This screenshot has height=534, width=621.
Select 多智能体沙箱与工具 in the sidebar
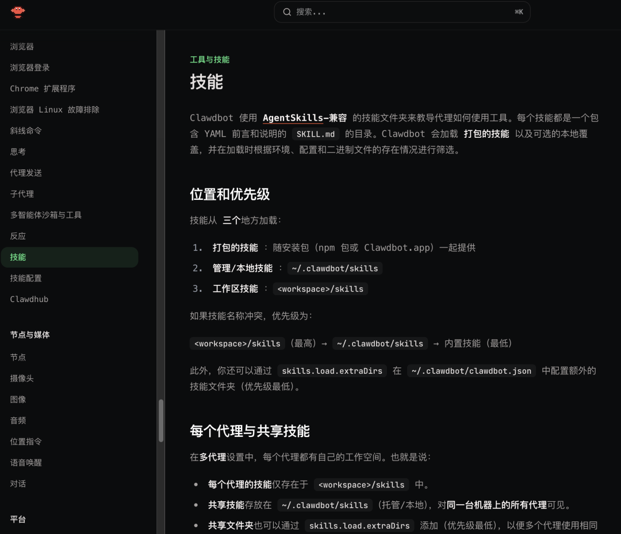pyautogui.click(x=46, y=215)
